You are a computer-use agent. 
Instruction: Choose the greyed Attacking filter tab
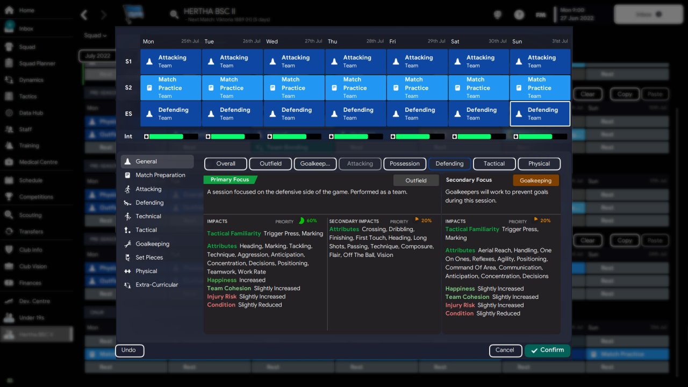pyautogui.click(x=360, y=164)
